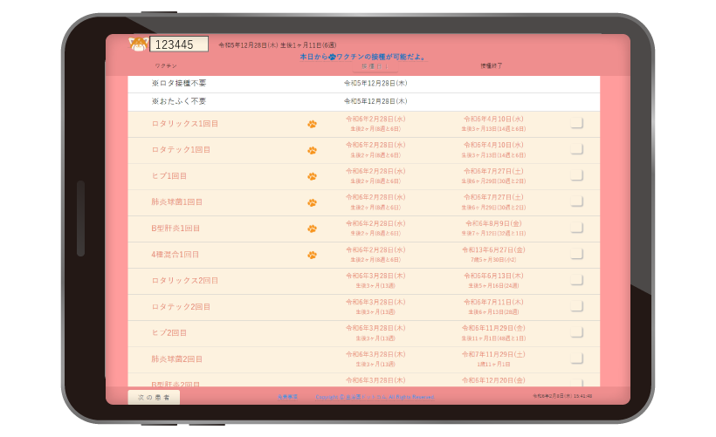Image resolution: width=716 pixels, height=437 pixels.
Task: Enable the 肺炎球菌2回目 checkbox
Action: point(576,358)
